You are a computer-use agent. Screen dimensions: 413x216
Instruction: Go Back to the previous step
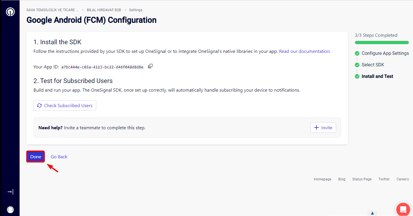(59, 157)
